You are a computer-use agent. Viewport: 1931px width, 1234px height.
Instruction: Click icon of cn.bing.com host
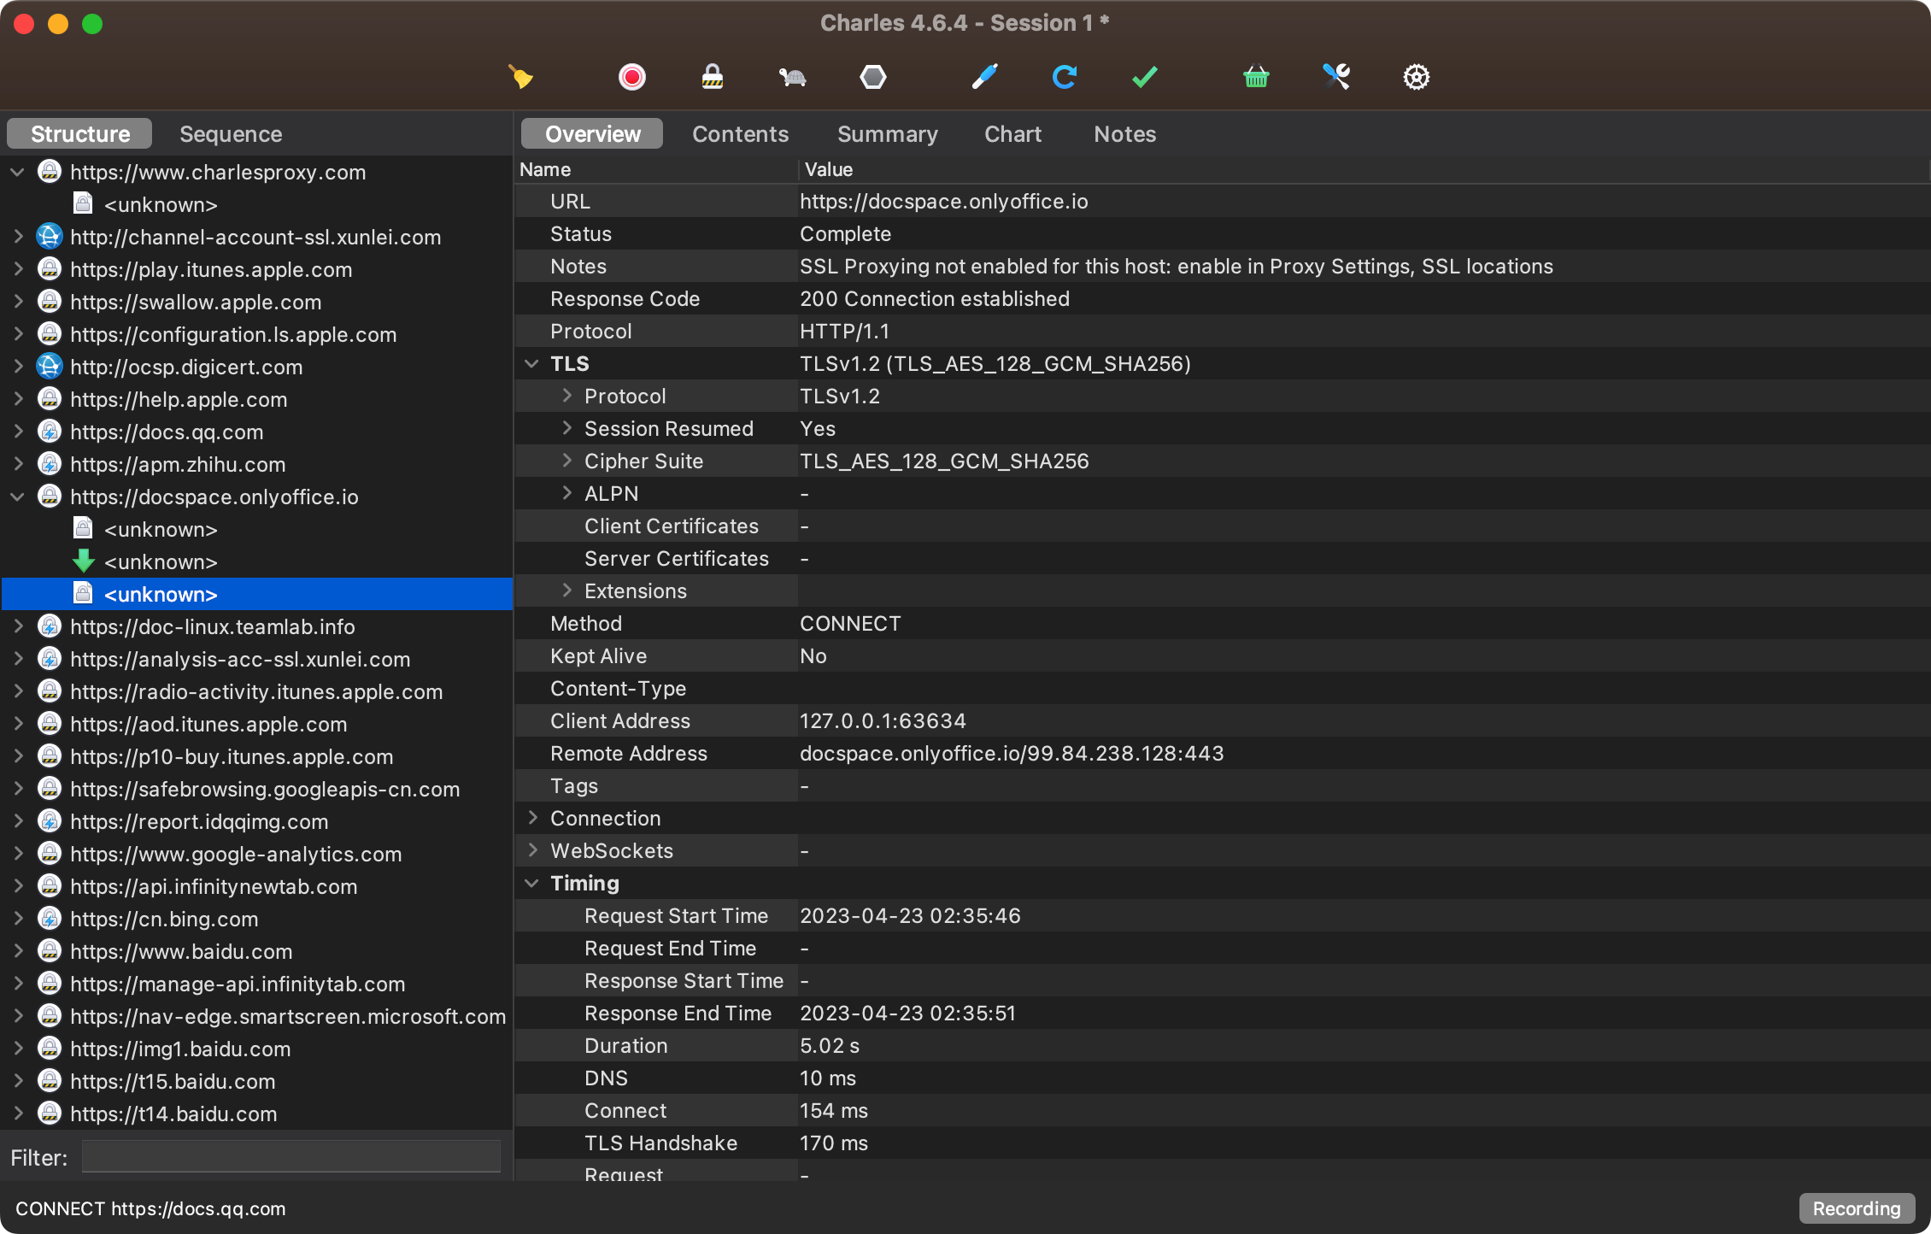pos(50,919)
